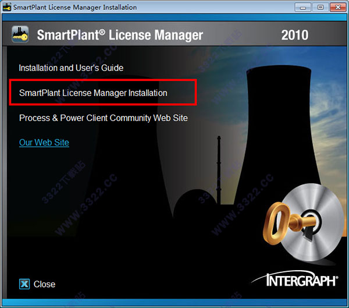Click the title bar application icon
This screenshot has width=349, height=308.
[6, 7]
